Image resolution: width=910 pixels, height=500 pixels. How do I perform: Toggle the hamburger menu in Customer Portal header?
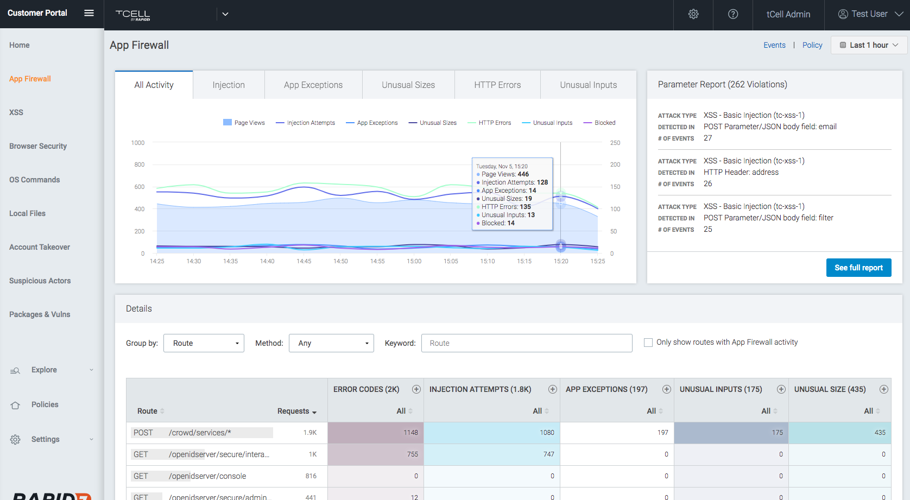[89, 13]
